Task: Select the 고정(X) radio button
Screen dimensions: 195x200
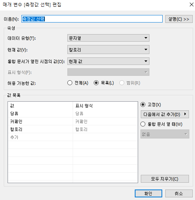Action: pos(151,105)
